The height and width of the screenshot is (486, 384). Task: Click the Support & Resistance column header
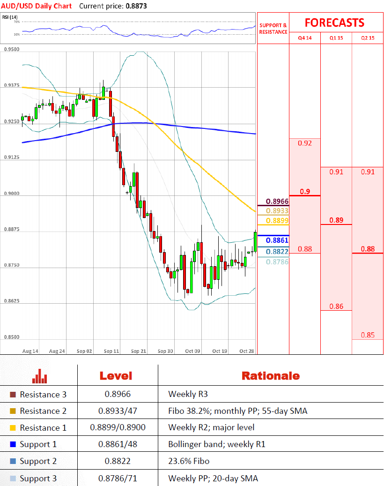[x=273, y=29]
